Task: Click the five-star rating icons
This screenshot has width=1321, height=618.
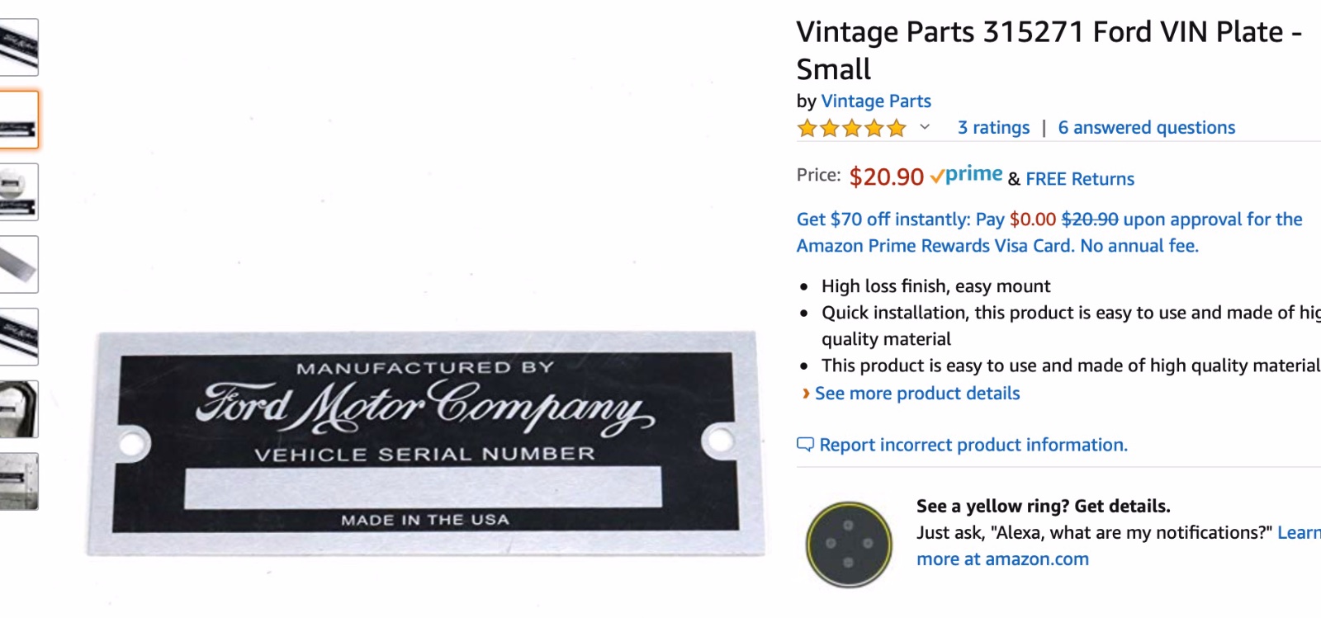Action: coord(851,128)
